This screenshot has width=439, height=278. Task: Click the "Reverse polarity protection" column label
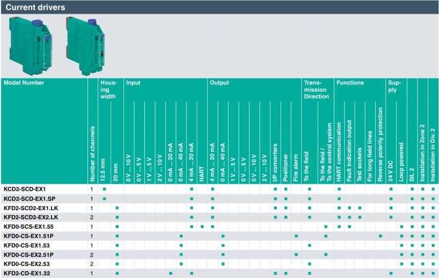click(380, 145)
